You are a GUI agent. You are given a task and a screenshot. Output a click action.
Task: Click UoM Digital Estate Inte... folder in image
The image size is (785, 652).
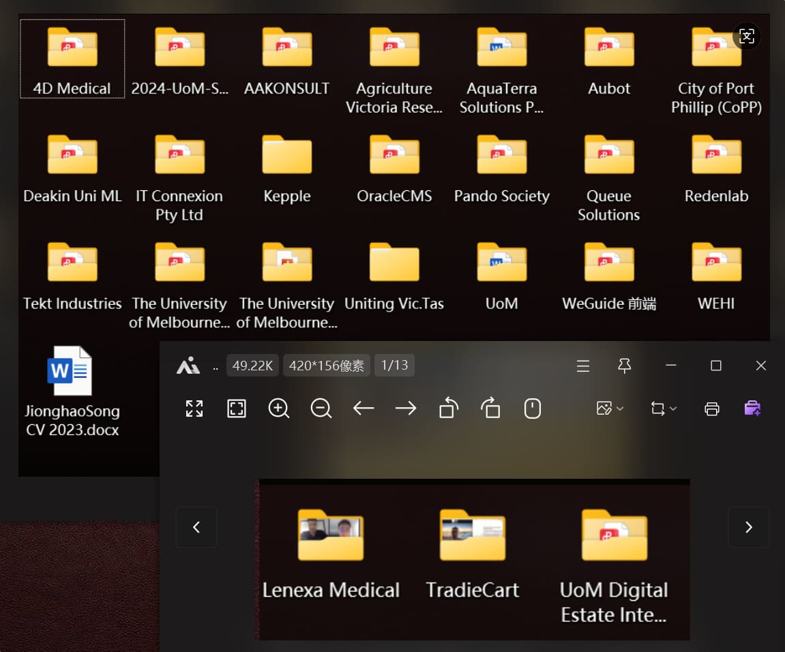tap(614, 566)
